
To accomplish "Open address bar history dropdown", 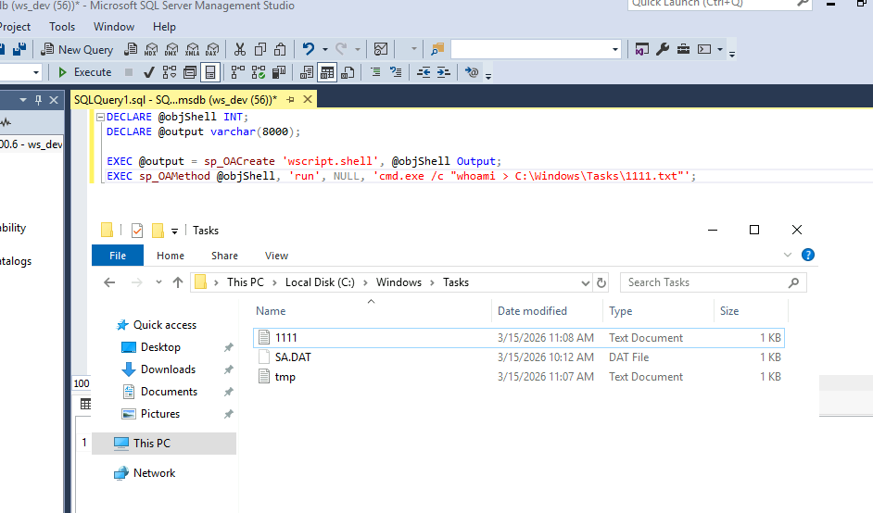I will 585,282.
